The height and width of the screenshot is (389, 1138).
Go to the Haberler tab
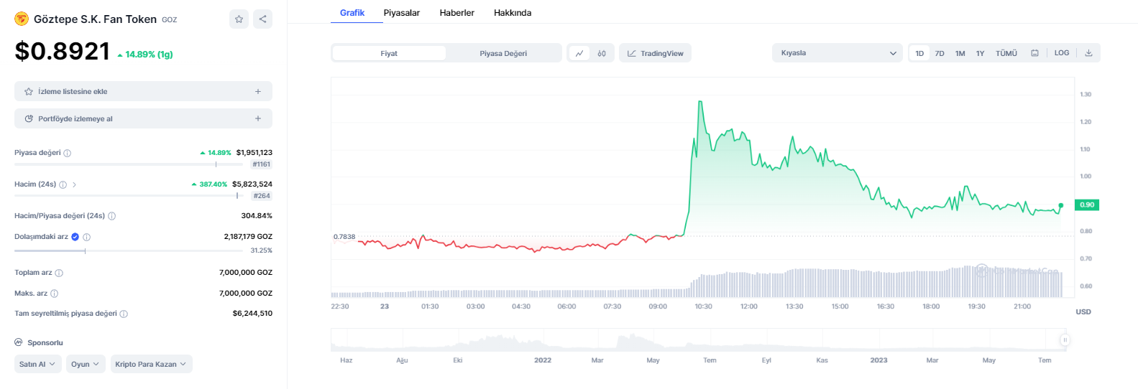pyautogui.click(x=456, y=13)
